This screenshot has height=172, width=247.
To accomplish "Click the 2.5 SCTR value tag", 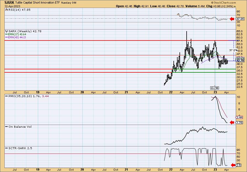I will pyautogui.click(x=239, y=165).
